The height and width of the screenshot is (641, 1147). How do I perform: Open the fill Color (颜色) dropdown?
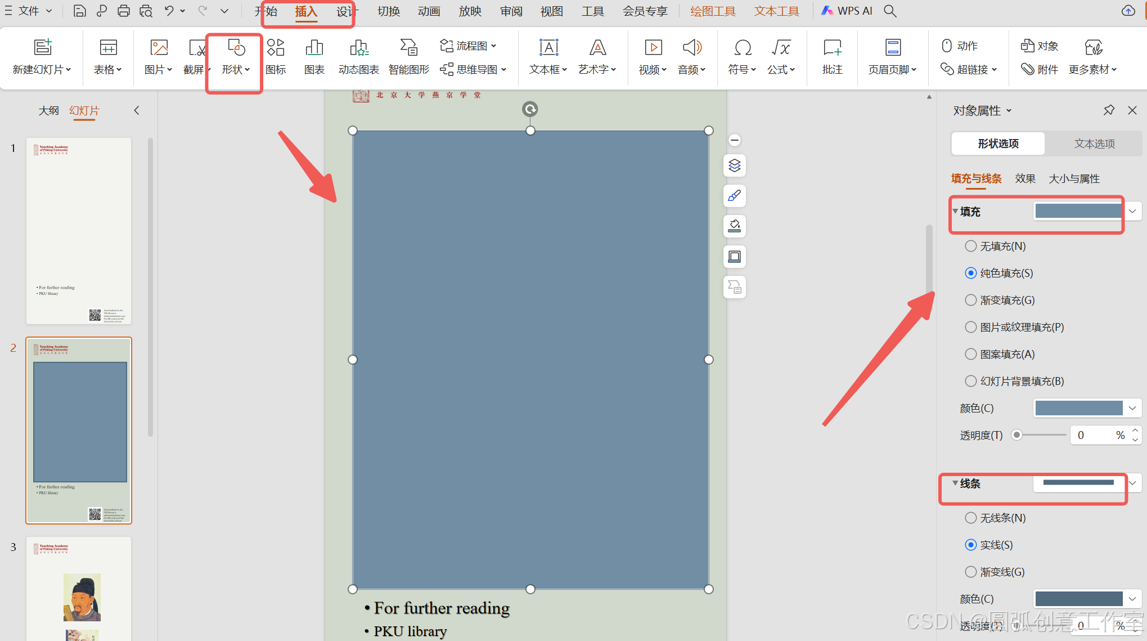tap(1132, 408)
